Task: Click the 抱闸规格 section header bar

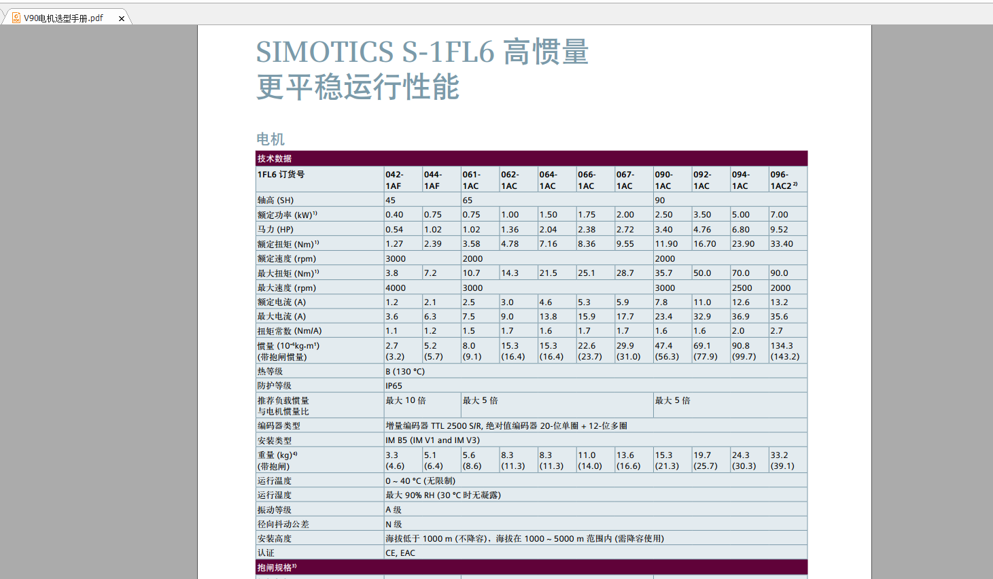Action: 531,567
